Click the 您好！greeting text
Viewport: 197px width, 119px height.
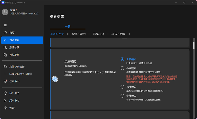14,10
